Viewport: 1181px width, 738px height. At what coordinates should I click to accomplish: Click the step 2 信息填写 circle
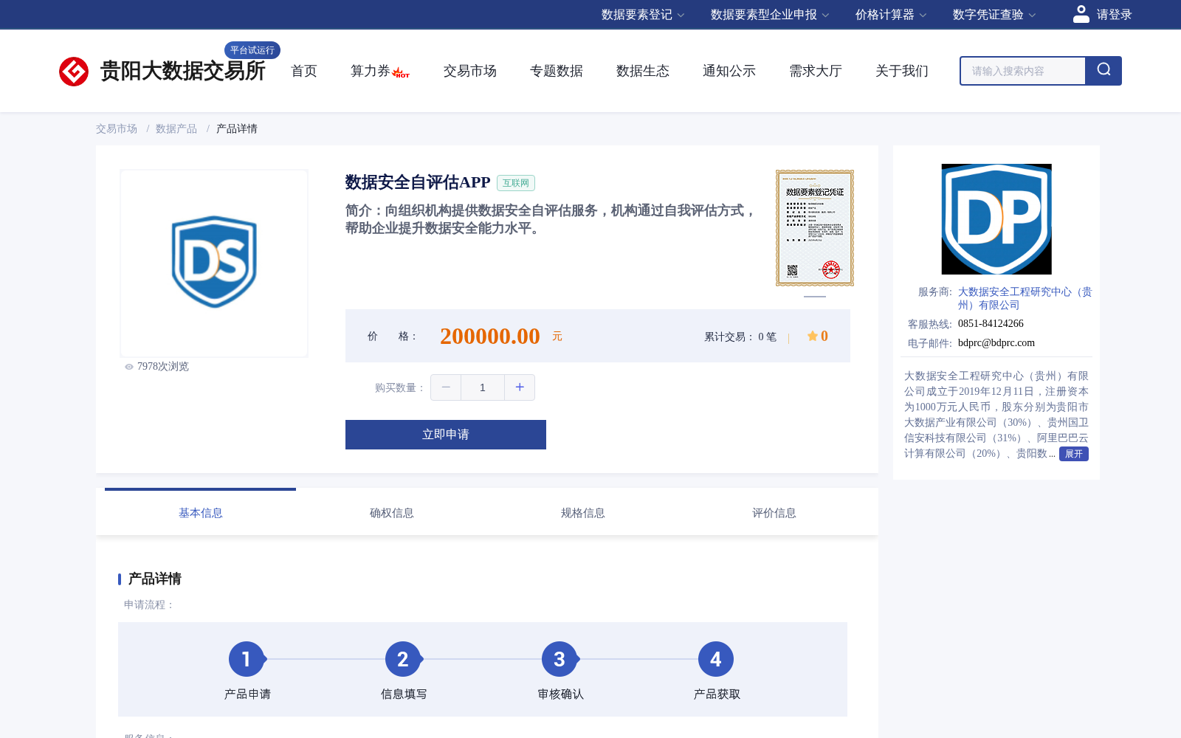click(403, 659)
